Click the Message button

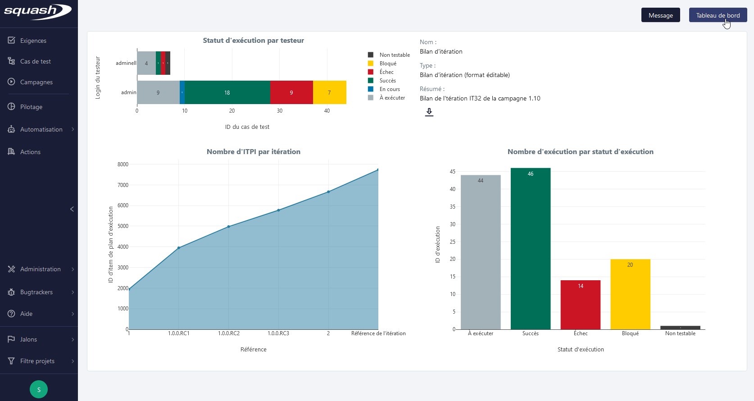[x=660, y=15]
